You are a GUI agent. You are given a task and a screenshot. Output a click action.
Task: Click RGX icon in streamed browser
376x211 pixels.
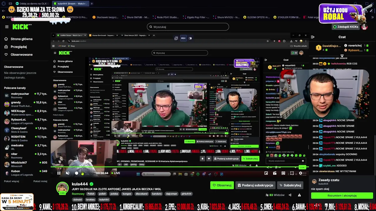183,38
